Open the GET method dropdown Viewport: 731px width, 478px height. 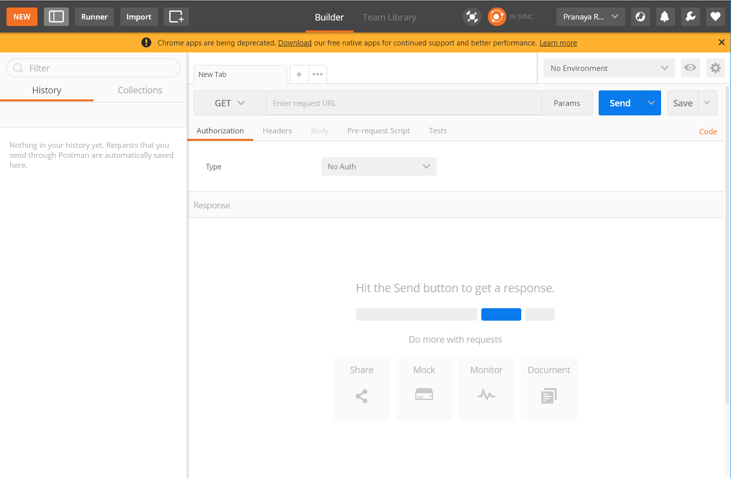click(229, 103)
